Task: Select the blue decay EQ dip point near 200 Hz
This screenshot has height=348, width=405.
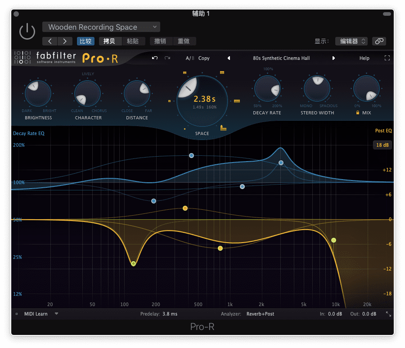Action: 154,201
